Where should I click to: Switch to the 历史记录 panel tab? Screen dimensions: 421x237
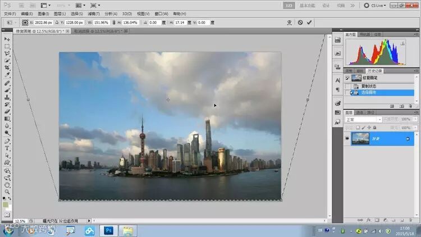click(374, 71)
